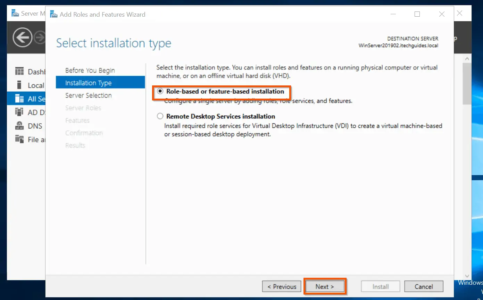483x300 pixels.
Task: Click Cancel in the wizard
Action: (424, 287)
